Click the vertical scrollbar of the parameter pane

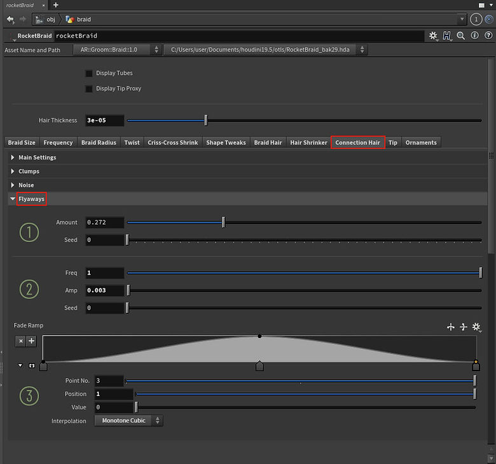tap(491, 156)
